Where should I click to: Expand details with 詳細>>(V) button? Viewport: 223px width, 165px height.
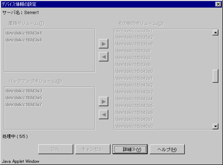point(130,149)
